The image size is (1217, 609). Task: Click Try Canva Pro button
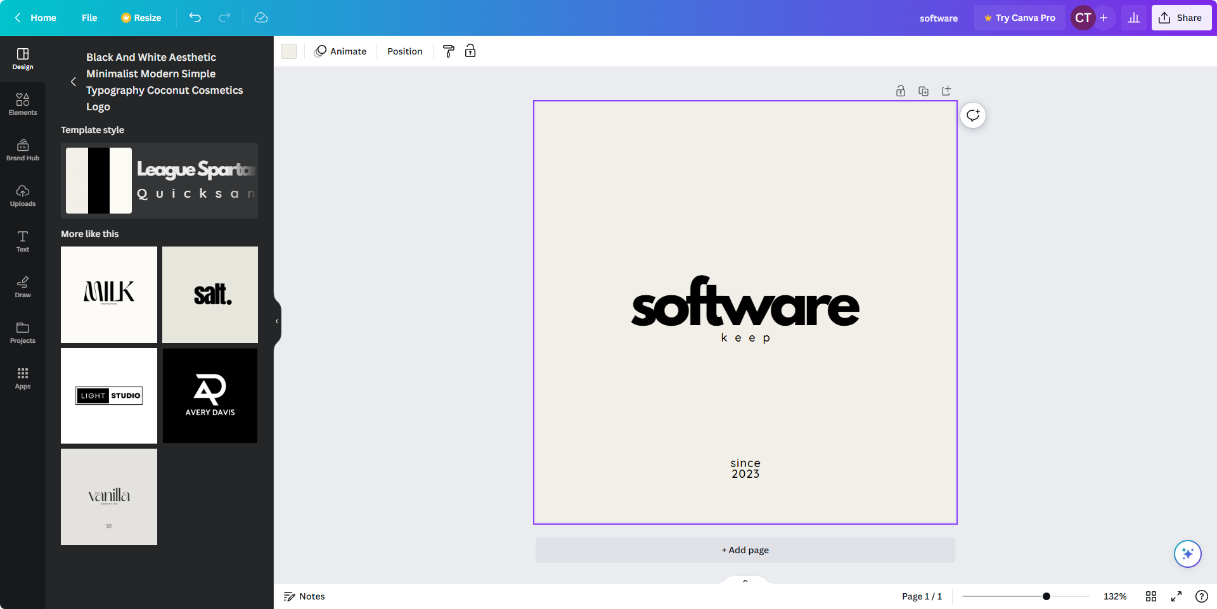point(1020,18)
